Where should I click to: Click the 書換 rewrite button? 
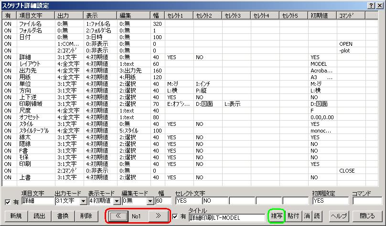tap(63, 216)
